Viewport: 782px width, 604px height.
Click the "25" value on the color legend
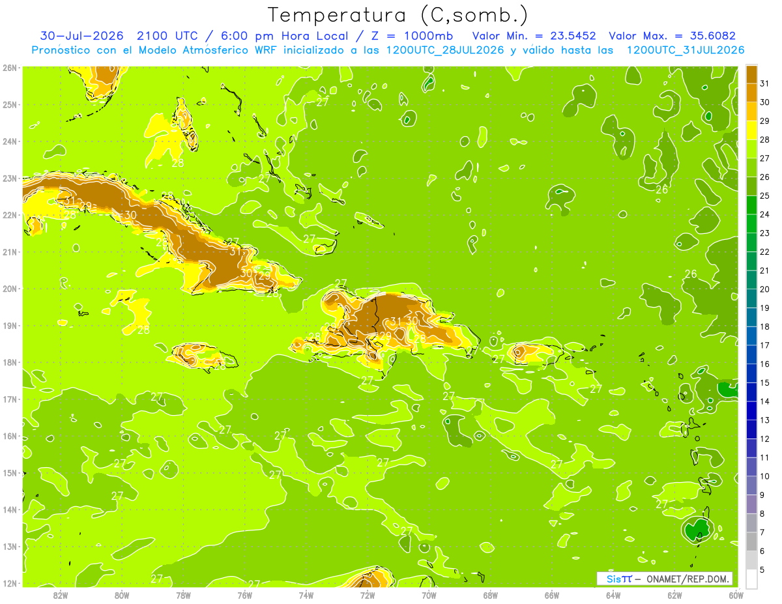[764, 195]
